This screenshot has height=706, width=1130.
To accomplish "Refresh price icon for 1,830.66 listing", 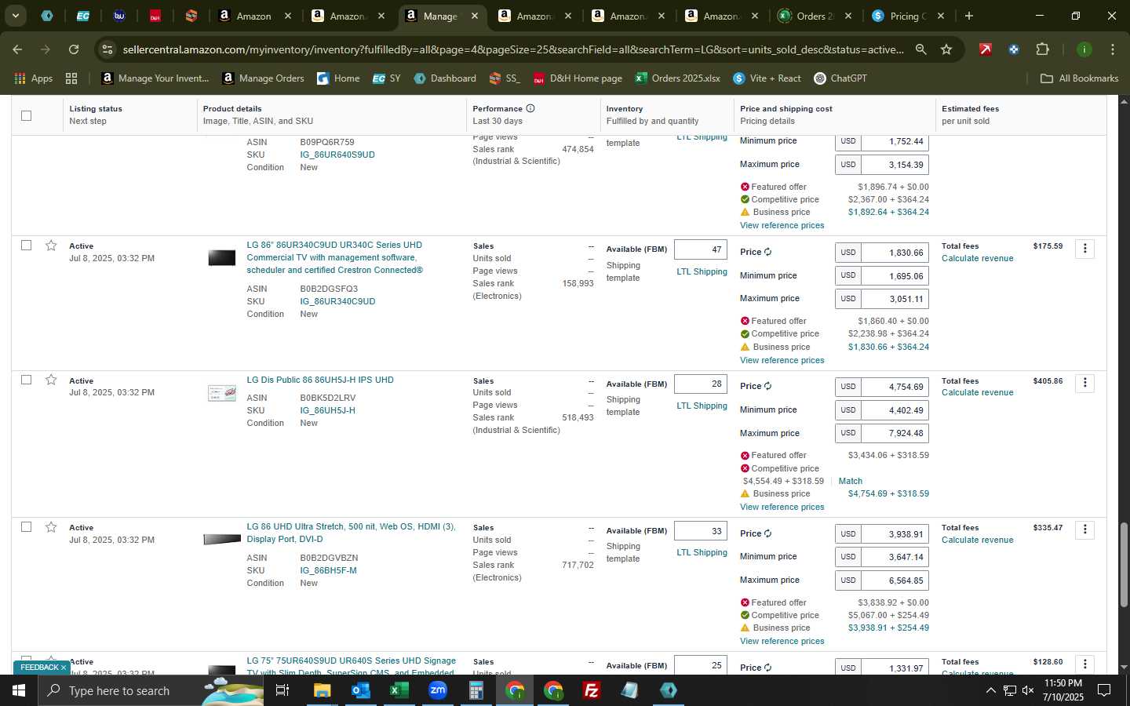I will coord(767,252).
